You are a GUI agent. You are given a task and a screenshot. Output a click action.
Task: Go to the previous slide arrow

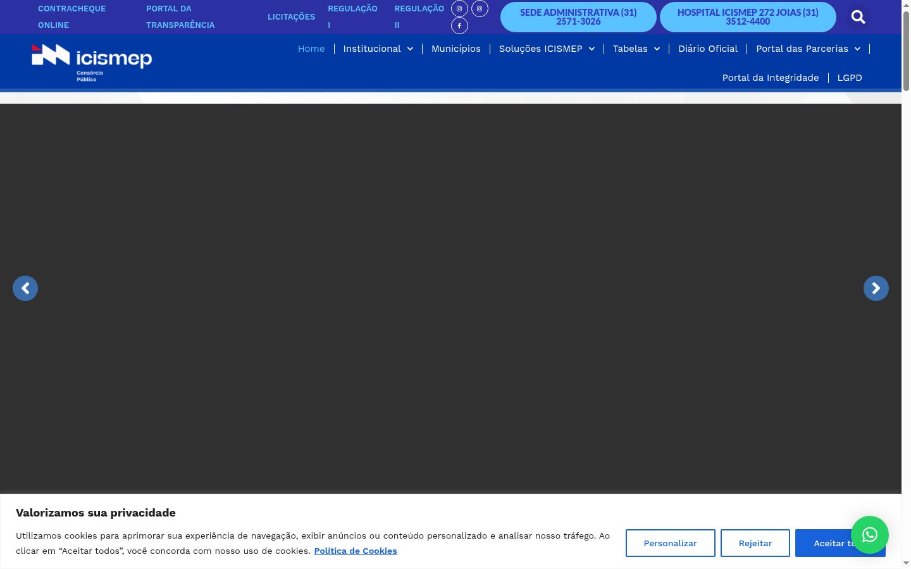[x=25, y=288]
